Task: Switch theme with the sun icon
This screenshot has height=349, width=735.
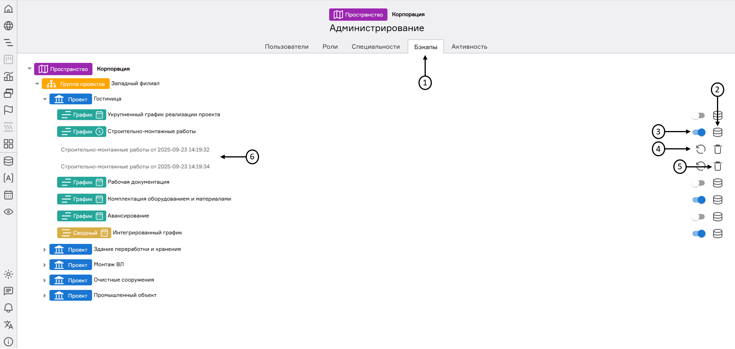Action: [8, 274]
